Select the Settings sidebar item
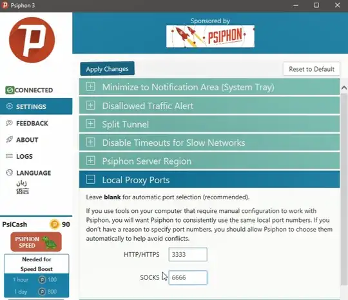The width and height of the screenshot is (348, 300). click(x=36, y=106)
